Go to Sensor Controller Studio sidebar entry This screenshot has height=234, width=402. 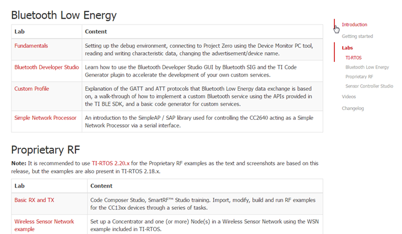[368, 86]
